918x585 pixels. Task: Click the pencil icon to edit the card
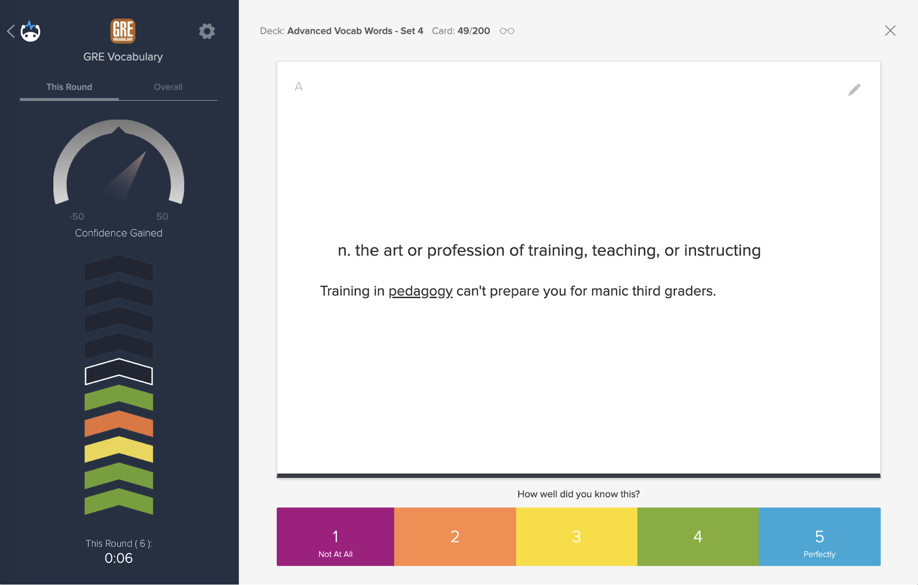[x=855, y=90]
